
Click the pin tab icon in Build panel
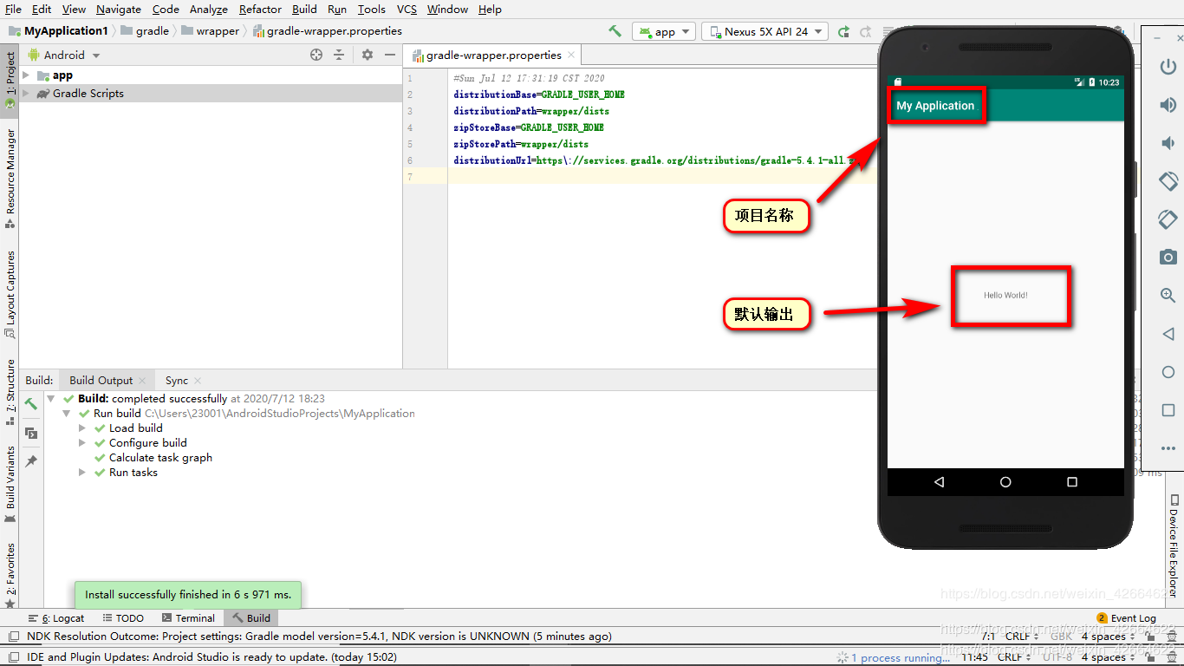tap(31, 461)
